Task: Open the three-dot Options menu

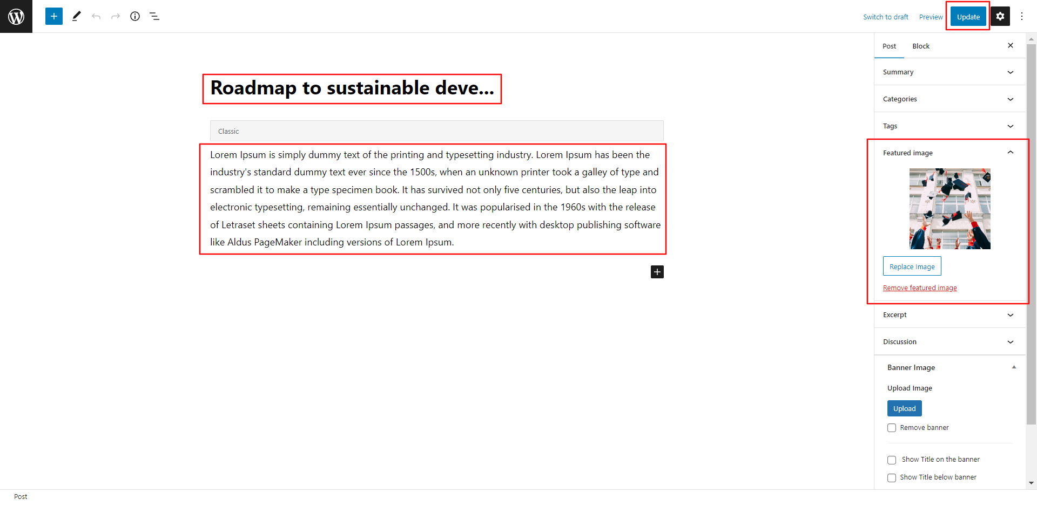Action: point(1022,16)
